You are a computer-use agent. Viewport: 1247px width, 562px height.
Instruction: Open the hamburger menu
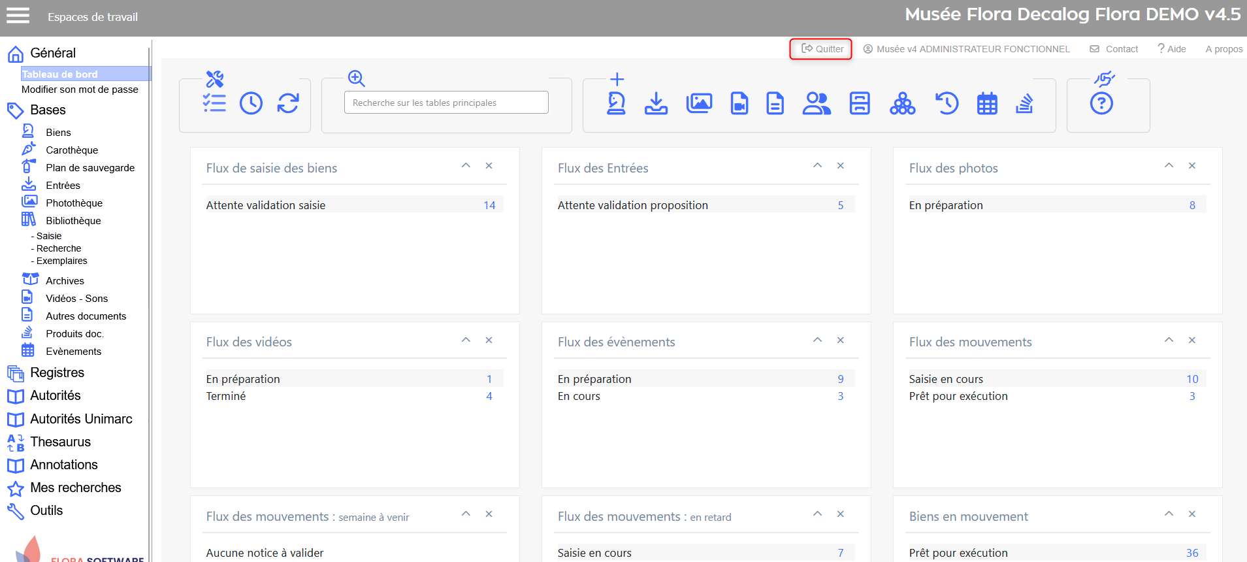[18, 16]
